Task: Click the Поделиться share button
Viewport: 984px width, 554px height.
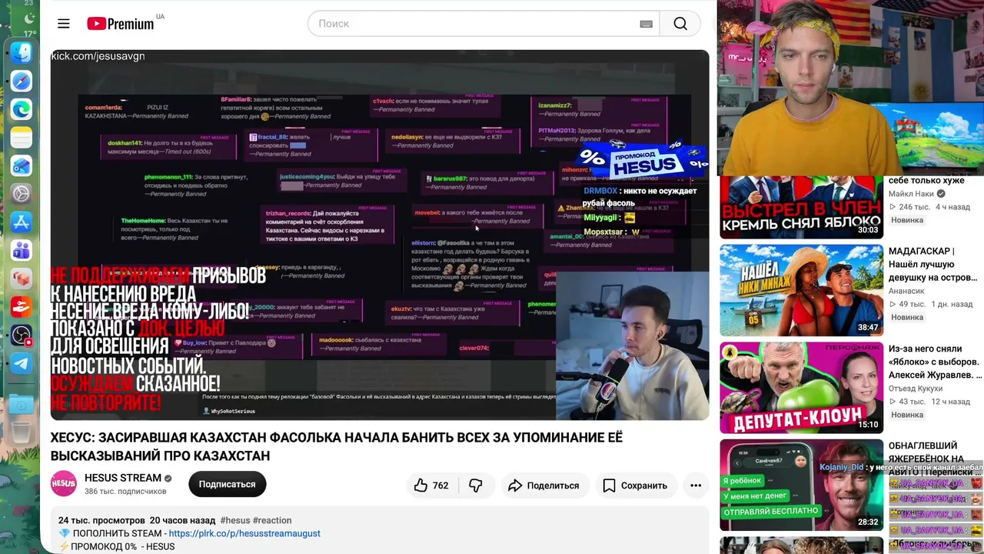Action: point(544,486)
